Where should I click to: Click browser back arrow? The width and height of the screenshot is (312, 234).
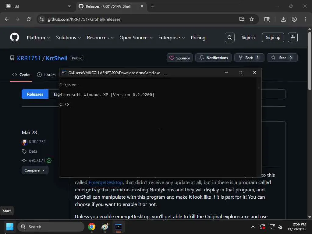7,19
